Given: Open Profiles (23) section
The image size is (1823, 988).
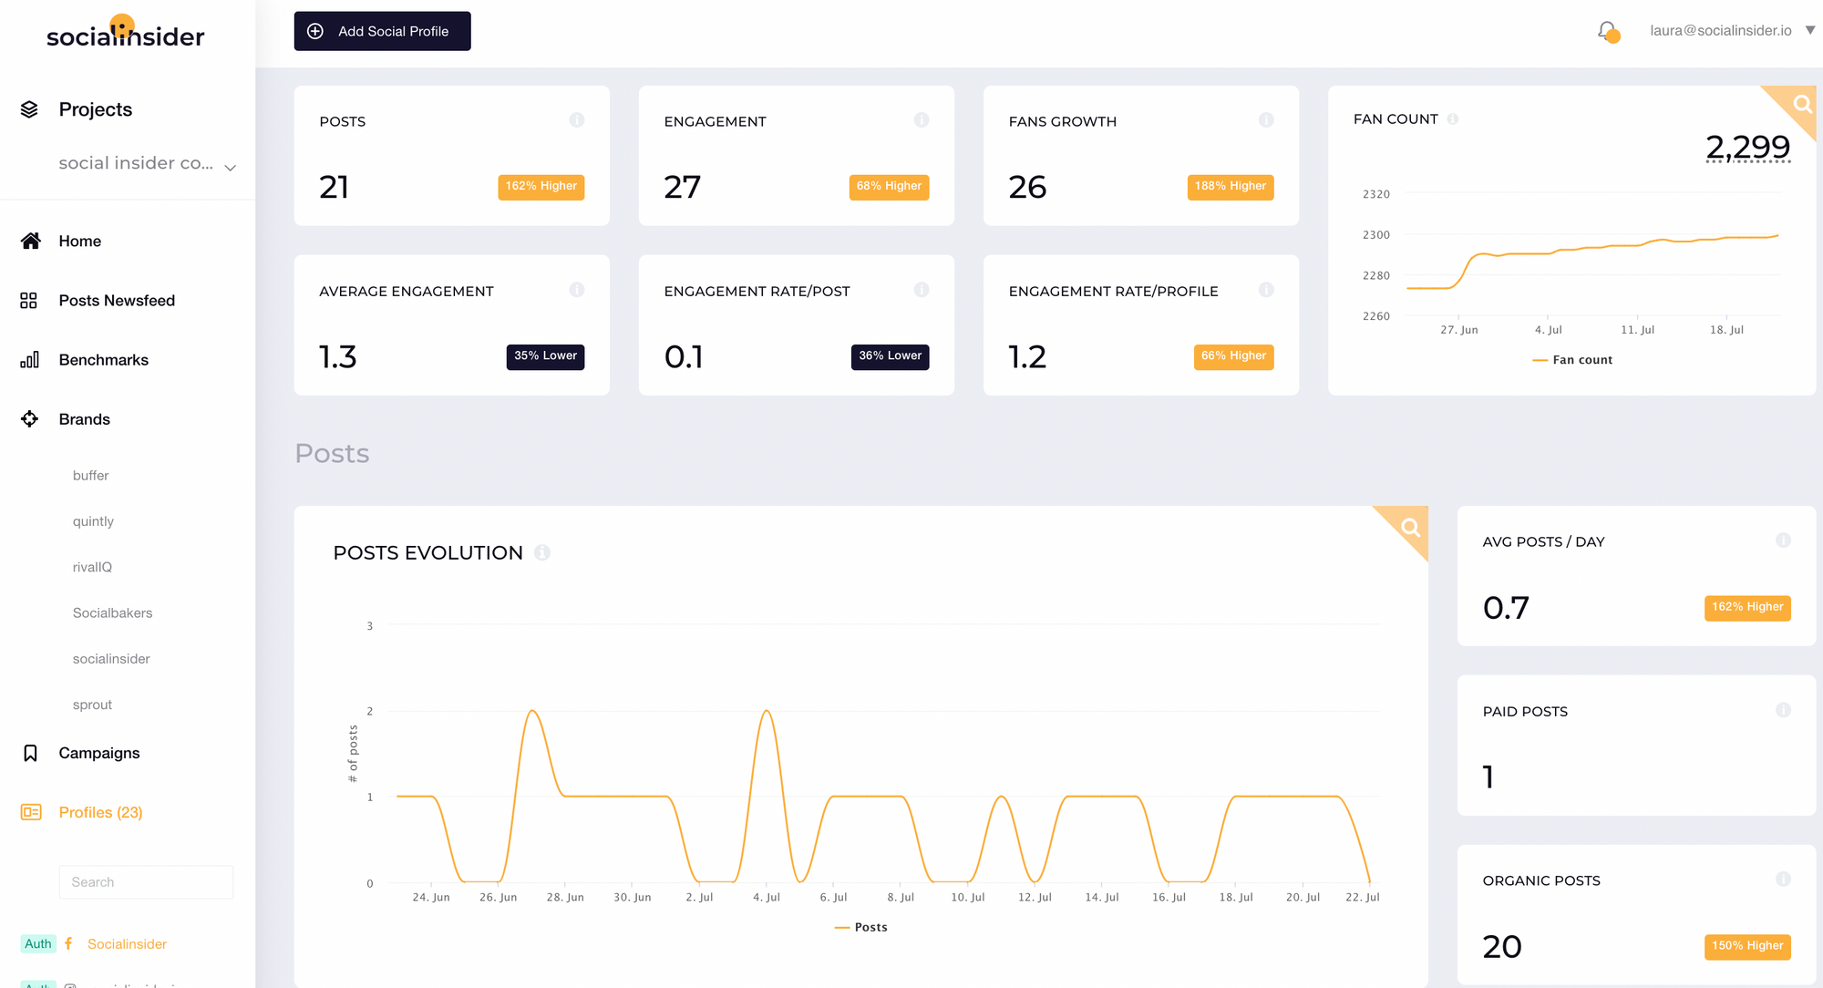Looking at the screenshot, I should [101, 812].
